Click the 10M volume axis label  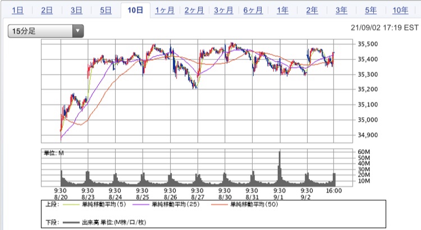click(x=364, y=181)
